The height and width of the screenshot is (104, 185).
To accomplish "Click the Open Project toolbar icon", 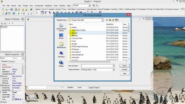I will click(19, 10).
